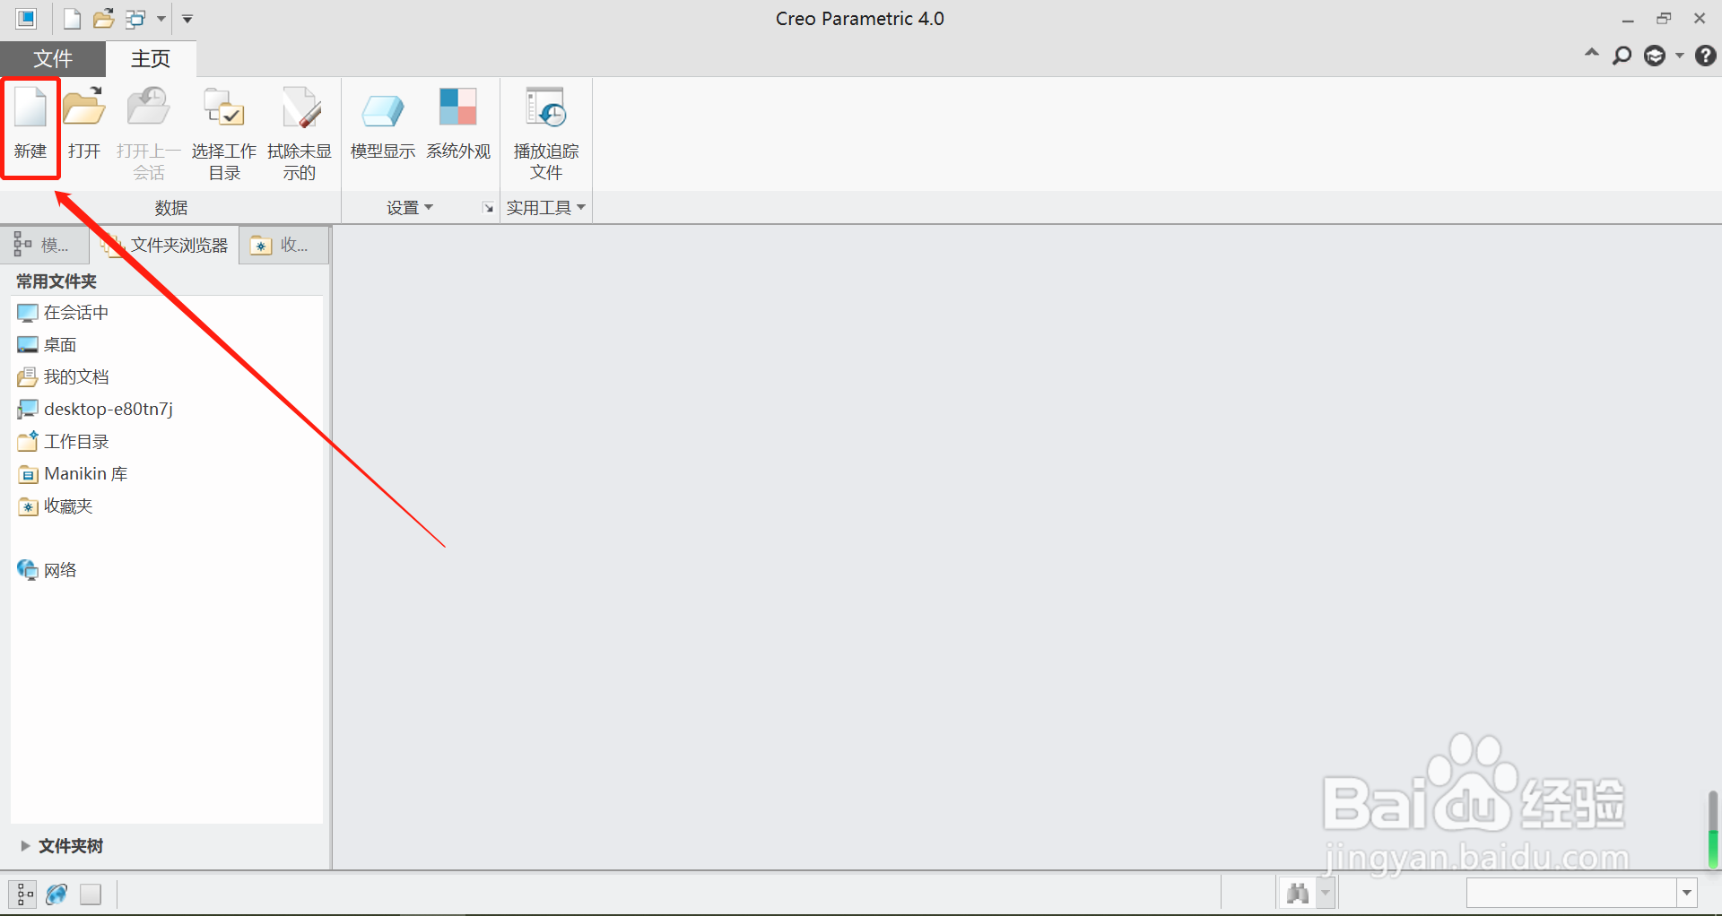Click the 常用文件夹 header
Viewport: 1722px width, 916px height.
[x=57, y=281]
